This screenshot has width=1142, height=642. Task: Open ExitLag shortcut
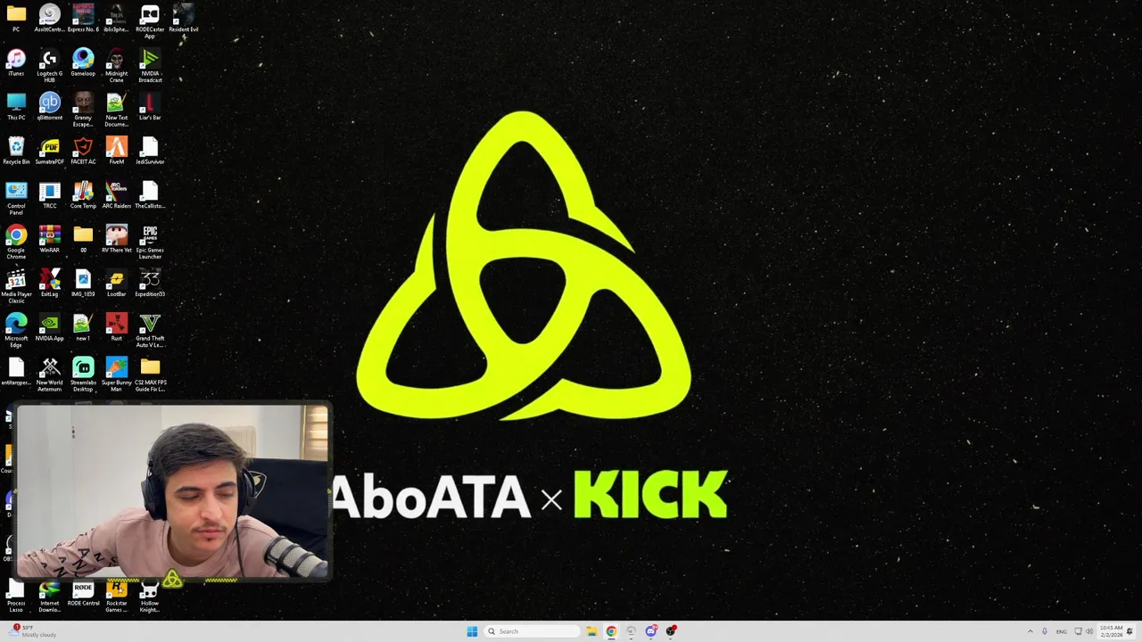point(50,284)
